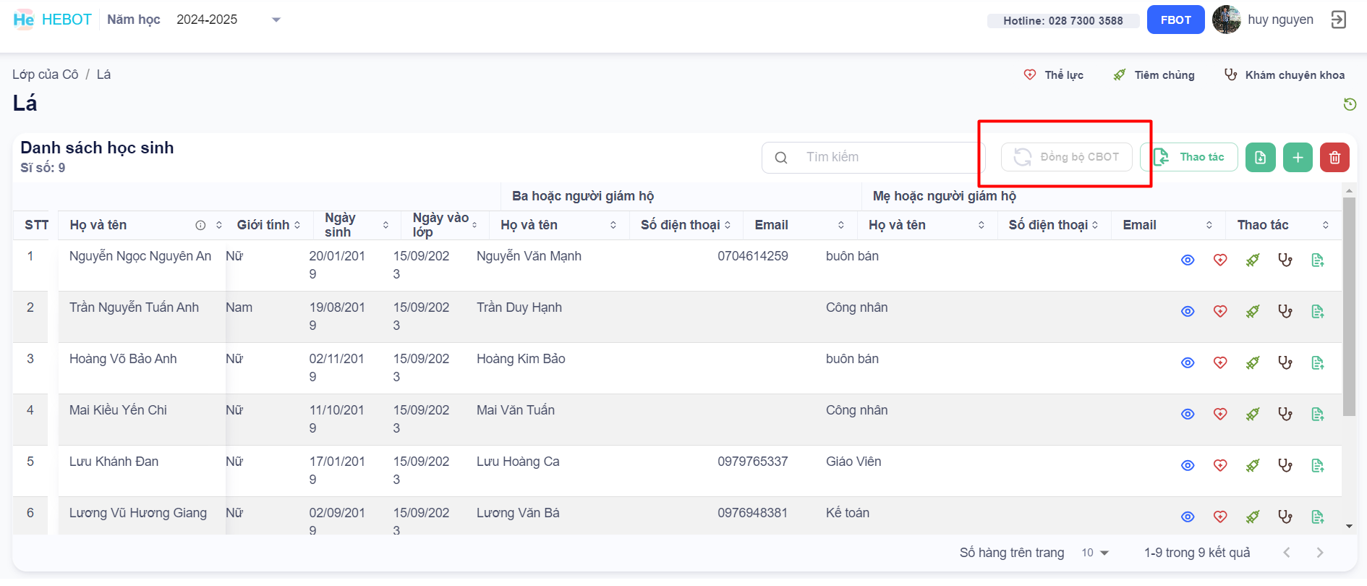Click document icon for Mai Kiều Yến Chi
This screenshot has width=1367, height=586.
1318,415
